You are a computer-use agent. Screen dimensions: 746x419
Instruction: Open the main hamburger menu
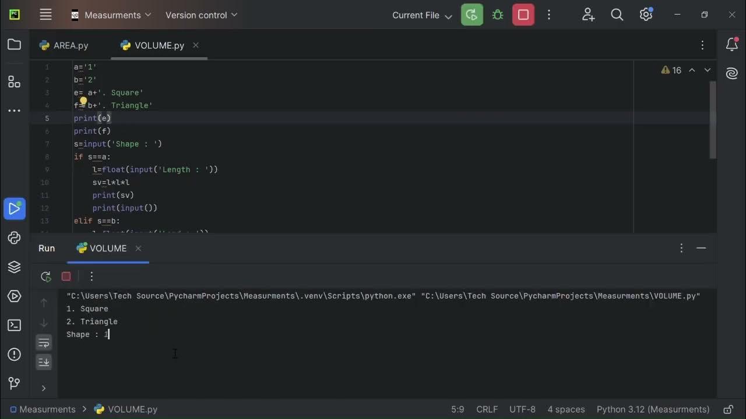click(46, 15)
